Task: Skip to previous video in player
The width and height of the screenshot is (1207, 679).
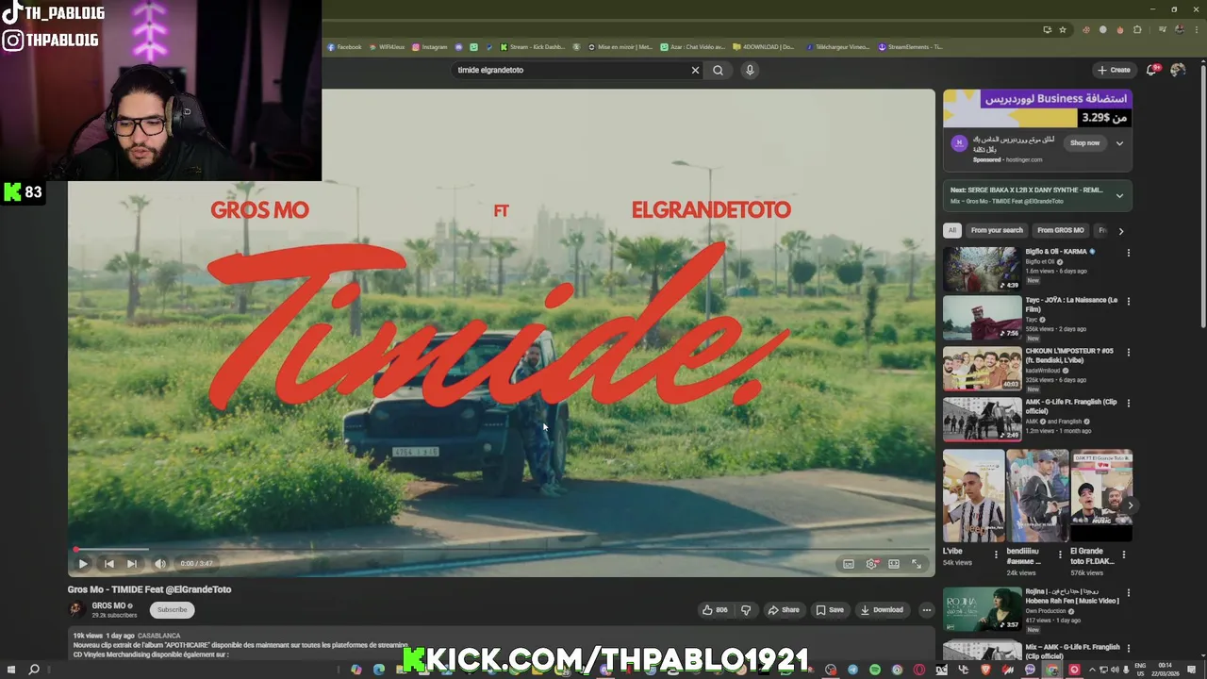Action: (x=108, y=564)
